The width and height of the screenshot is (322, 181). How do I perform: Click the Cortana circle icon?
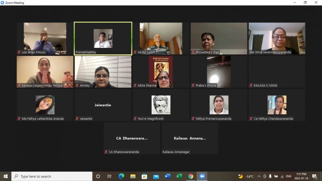click(98, 176)
